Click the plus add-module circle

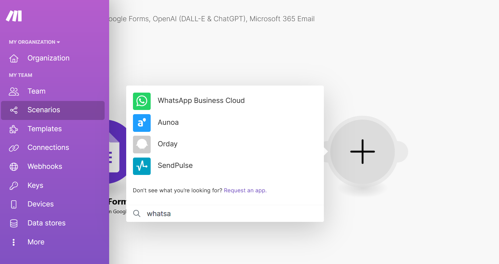point(362,151)
